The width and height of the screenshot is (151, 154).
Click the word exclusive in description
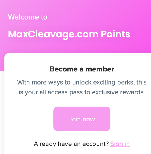pyautogui.click(x=105, y=92)
